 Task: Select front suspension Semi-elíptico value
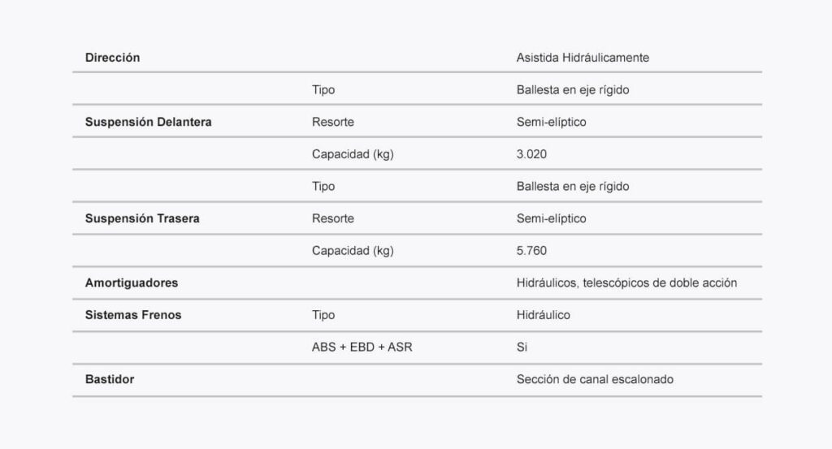tap(552, 122)
